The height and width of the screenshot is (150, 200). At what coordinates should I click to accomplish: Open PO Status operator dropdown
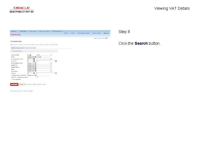[x=31, y=61]
